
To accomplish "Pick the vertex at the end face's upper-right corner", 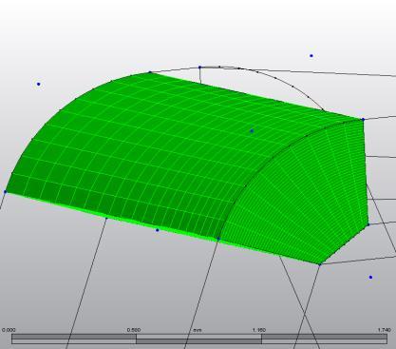I will click(x=363, y=119).
